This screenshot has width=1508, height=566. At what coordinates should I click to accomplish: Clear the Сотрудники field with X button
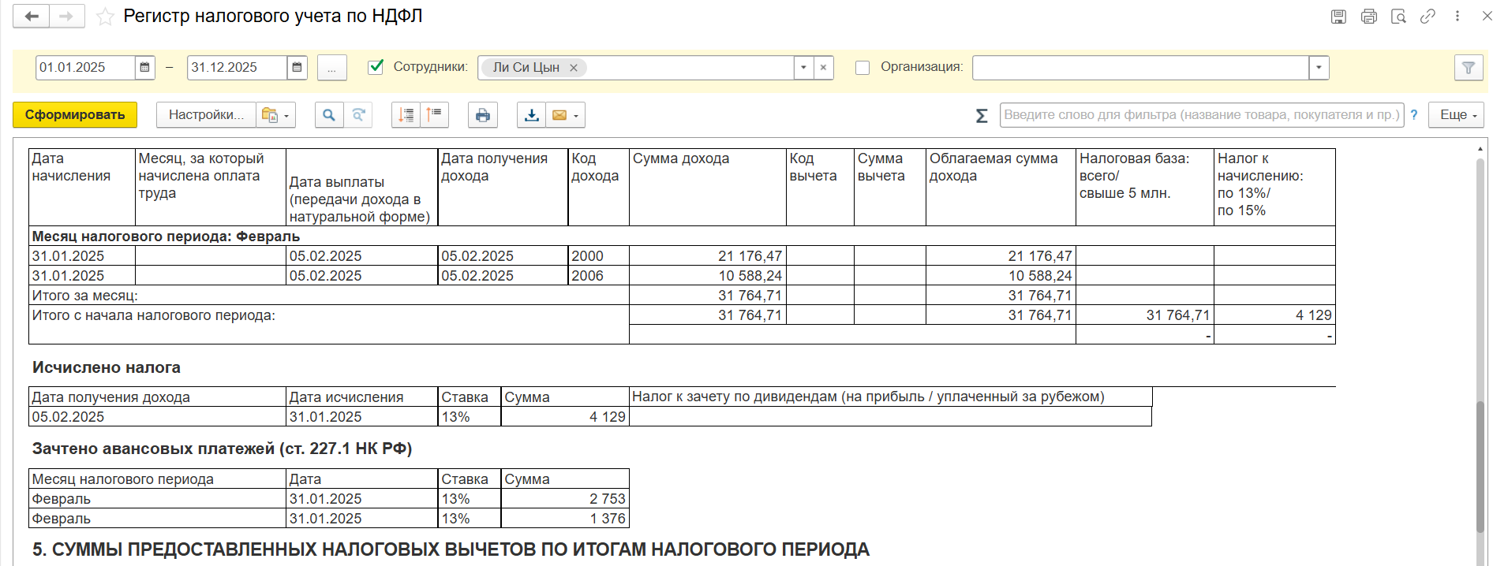coord(823,68)
